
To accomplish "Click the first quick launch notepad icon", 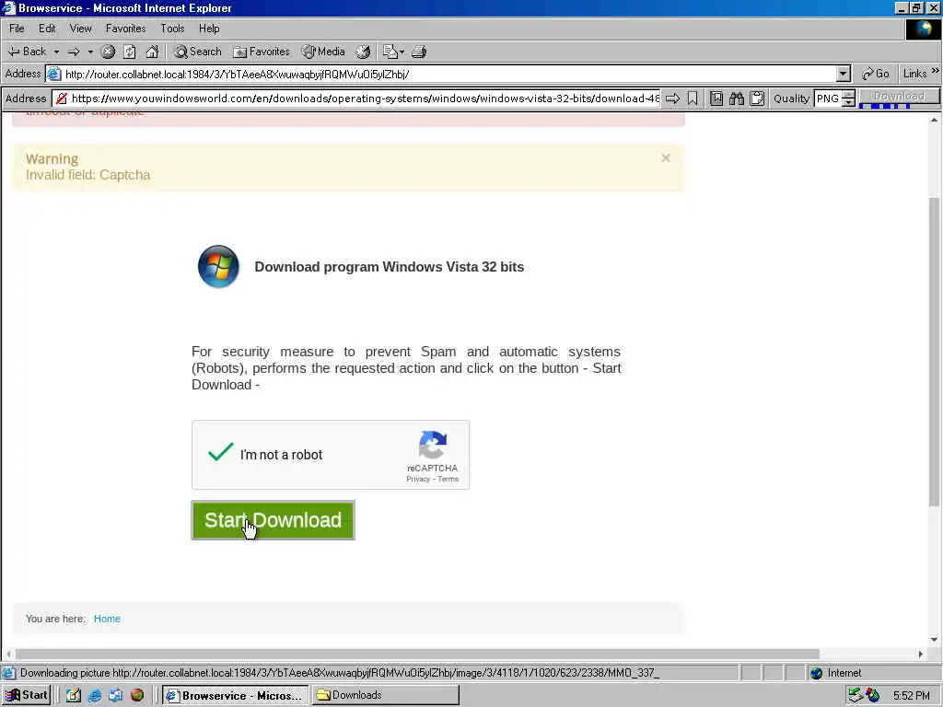I will [74, 696].
